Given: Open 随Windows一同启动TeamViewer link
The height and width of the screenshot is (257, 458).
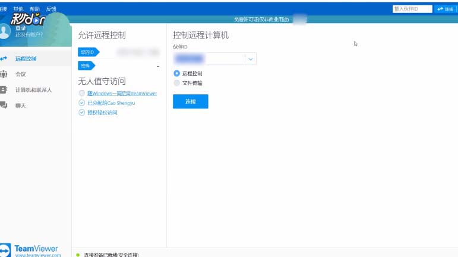Looking at the screenshot, I should pos(122,94).
